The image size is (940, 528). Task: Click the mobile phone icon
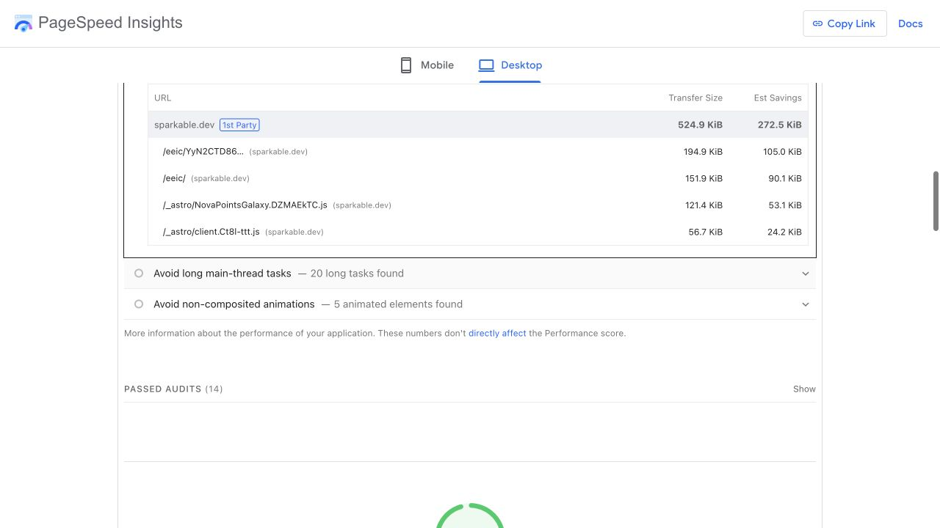point(406,65)
